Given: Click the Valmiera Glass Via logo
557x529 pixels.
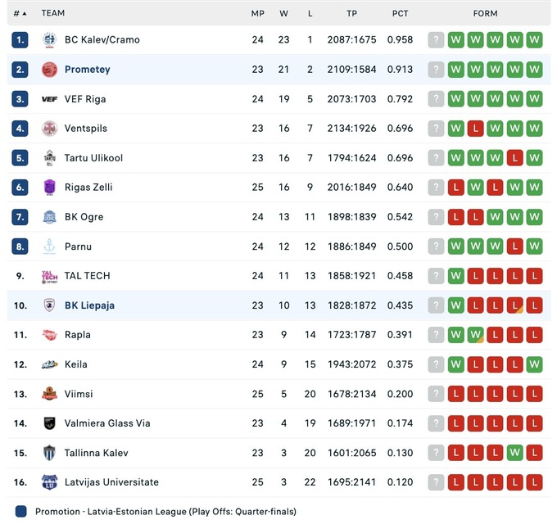Looking at the screenshot, I should point(49,423).
